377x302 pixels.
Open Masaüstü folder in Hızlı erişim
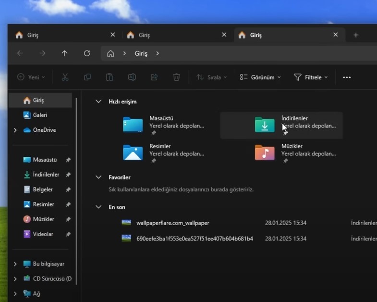[163, 125]
